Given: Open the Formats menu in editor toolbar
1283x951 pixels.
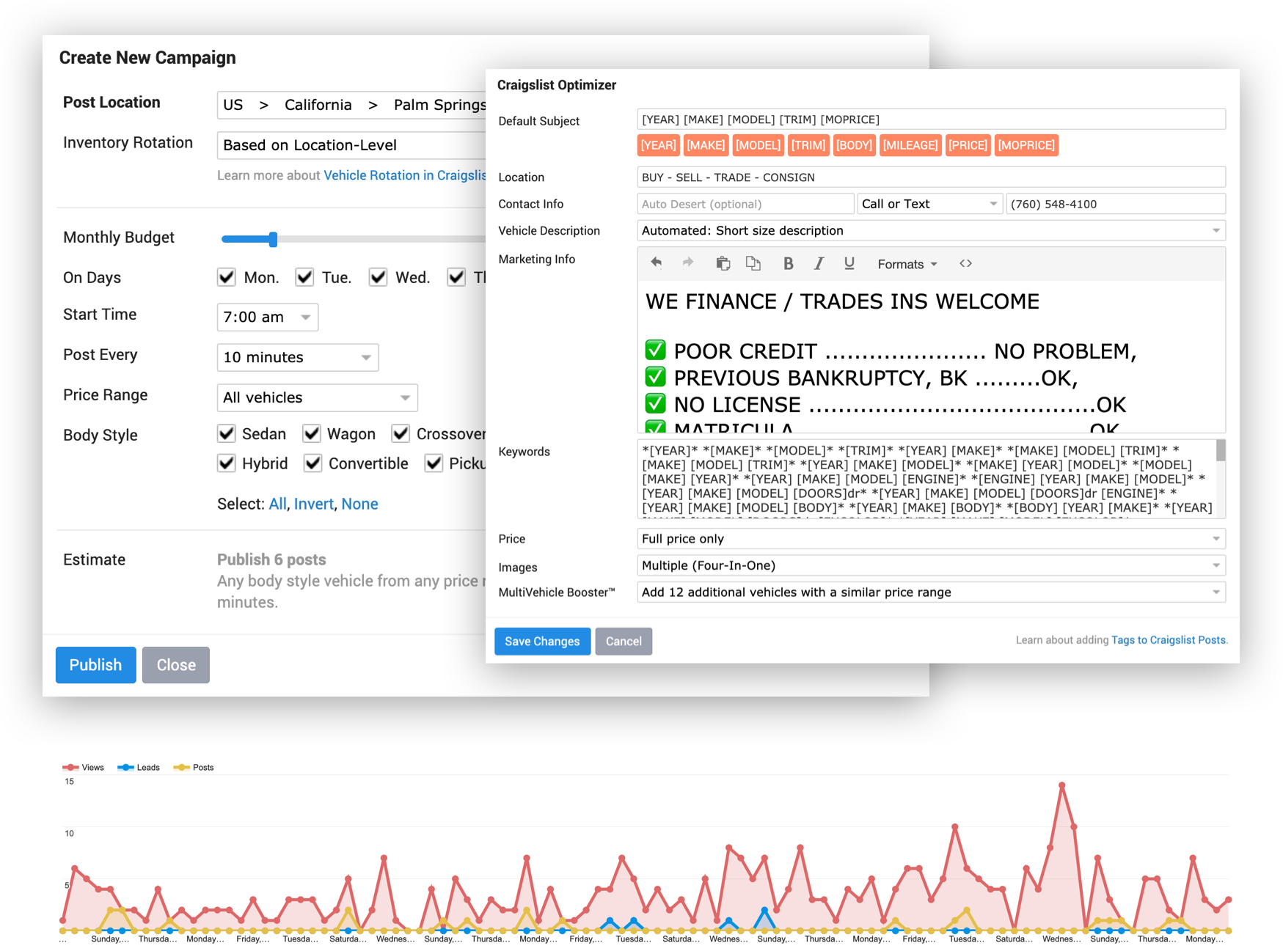Looking at the screenshot, I should 907,264.
